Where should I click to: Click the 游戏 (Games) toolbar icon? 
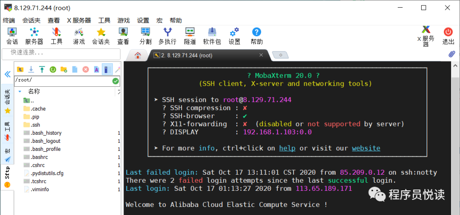79,36
